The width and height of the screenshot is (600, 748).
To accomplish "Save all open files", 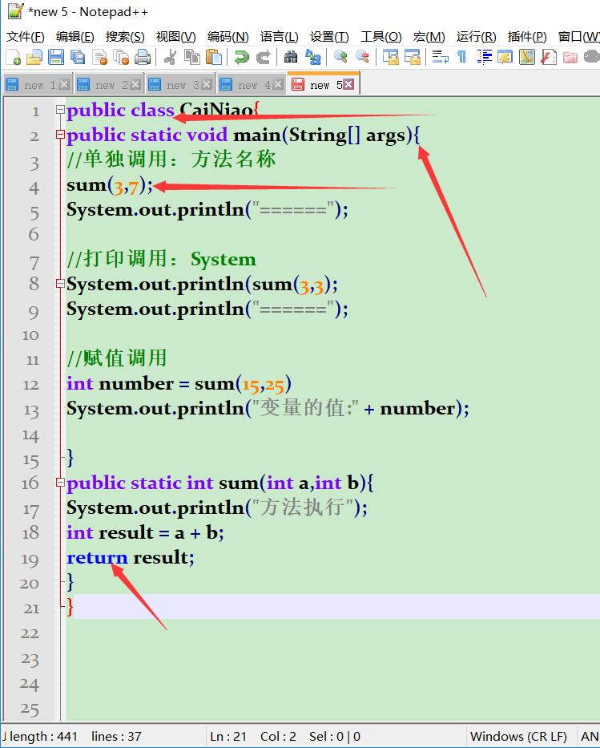I will pos(77,57).
